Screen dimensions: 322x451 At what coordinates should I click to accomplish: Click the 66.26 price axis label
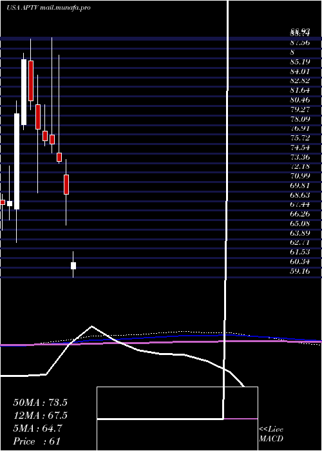point(300,214)
